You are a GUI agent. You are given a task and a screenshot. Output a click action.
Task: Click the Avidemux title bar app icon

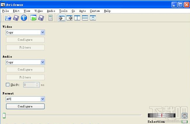(x=3, y=5)
